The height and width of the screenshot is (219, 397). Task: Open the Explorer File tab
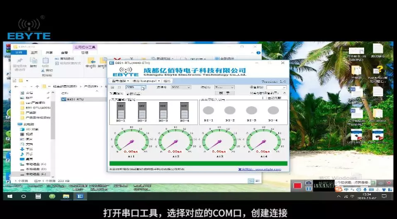tap(19, 52)
